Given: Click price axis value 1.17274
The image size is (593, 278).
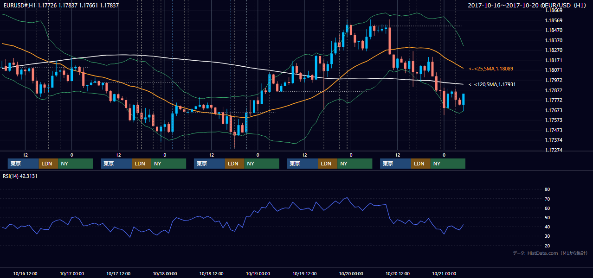Looking at the screenshot, I should [554, 151].
